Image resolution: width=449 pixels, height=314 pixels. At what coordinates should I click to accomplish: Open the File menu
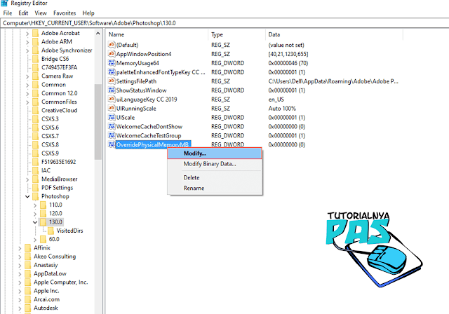pyautogui.click(x=8, y=13)
